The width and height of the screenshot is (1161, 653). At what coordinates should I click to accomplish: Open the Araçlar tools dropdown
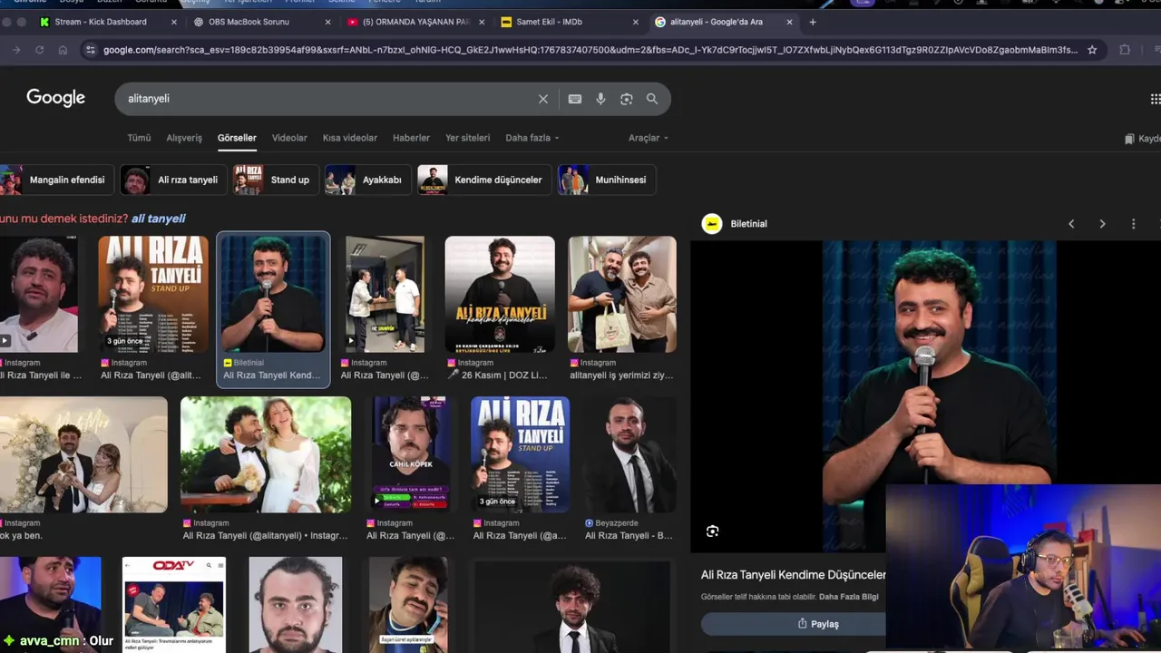(648, 138)
